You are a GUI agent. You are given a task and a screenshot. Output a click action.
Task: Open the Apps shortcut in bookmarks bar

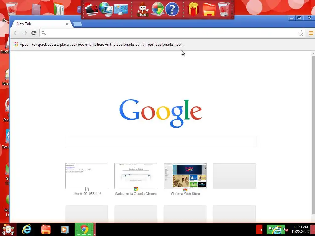[21, 45]
